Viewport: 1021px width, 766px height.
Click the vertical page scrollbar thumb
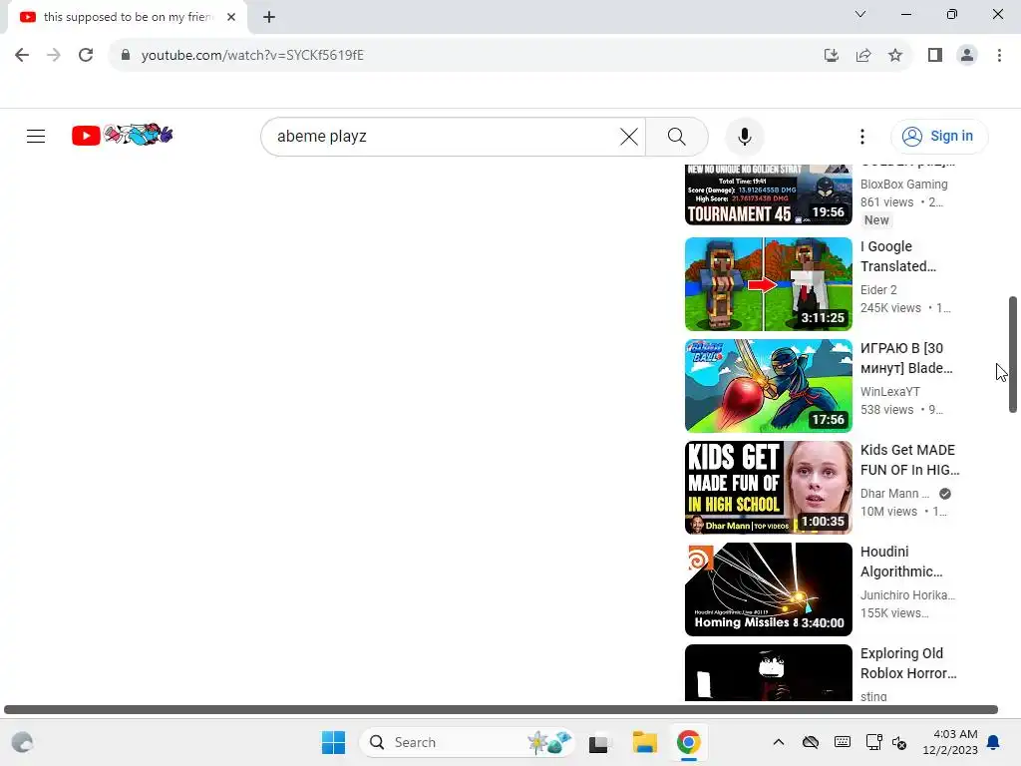tap(1013, 354)
